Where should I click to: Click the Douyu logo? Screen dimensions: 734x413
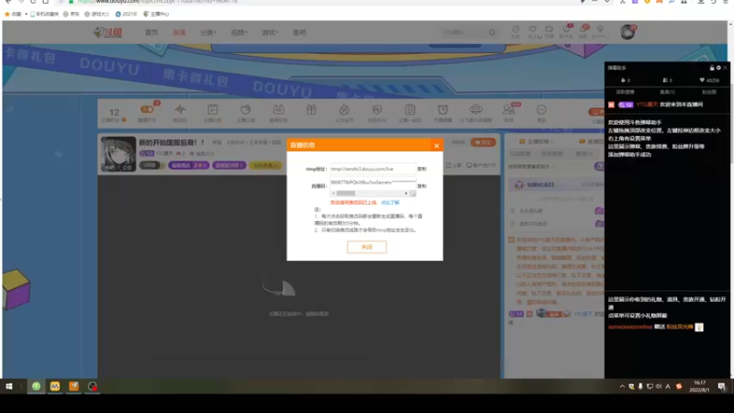108,33
